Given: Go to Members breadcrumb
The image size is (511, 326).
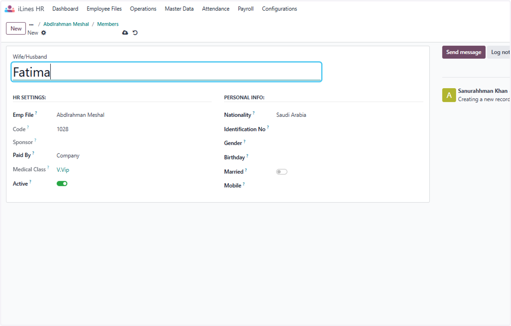Looking at the screenshot, I should [x=108, y=24].
